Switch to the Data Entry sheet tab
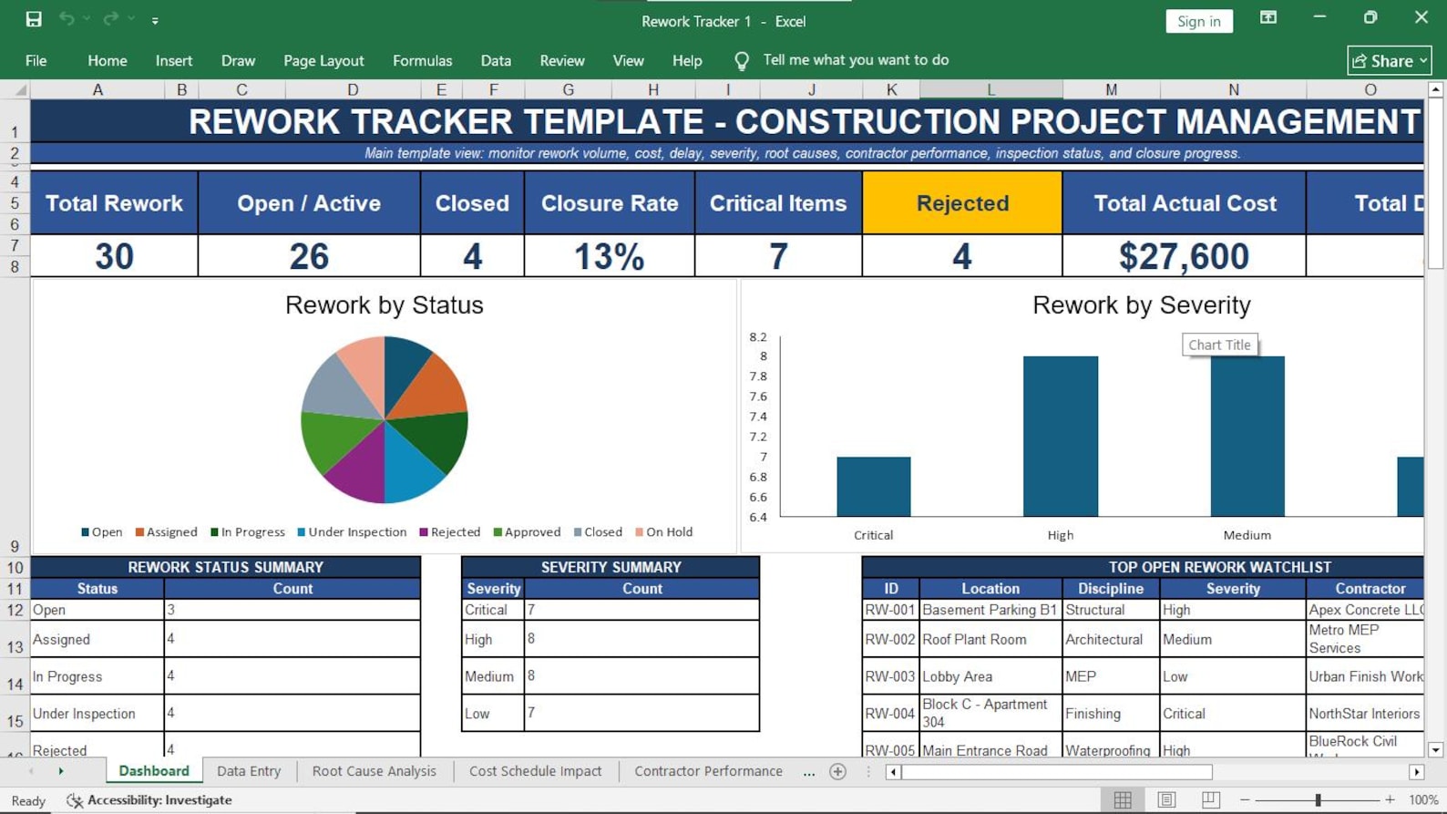Viewport: 1447px width, 814px height. 249,771
